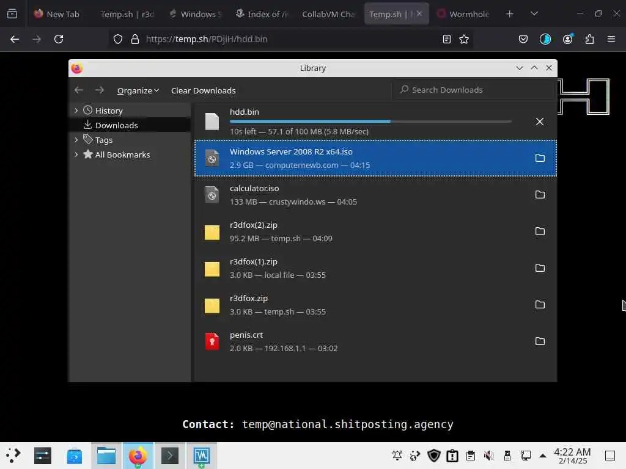This screenshot has height=469, width=626.
Task: Click the calculator.iso disc file icon
Action: coord(212,195)
